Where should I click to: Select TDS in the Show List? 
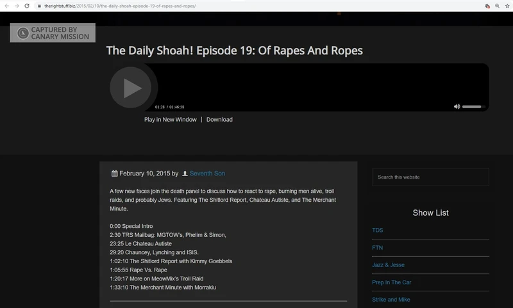pyautogui.click(x=378, y=231)
